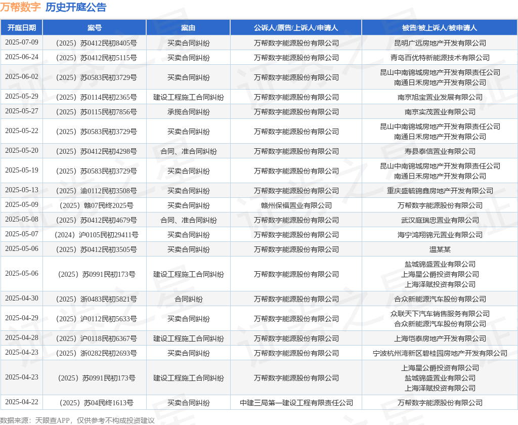Select date cell 2025-04-28

pos(21,338)
